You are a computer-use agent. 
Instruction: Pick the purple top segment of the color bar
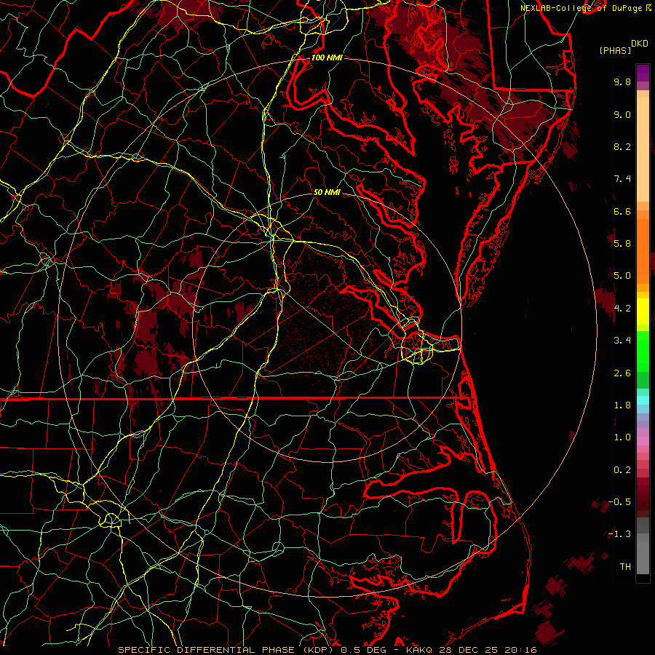click(x=643, y=73)
